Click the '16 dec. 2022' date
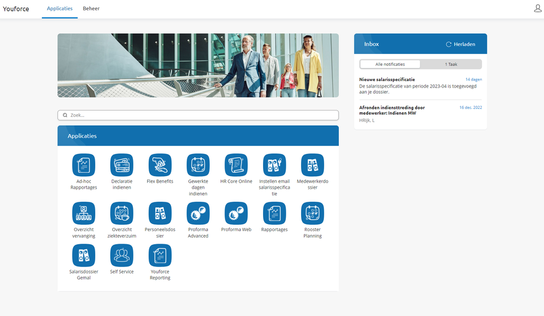Image resolution: width=544 pixels, height=316 pixels. (471, 107)
